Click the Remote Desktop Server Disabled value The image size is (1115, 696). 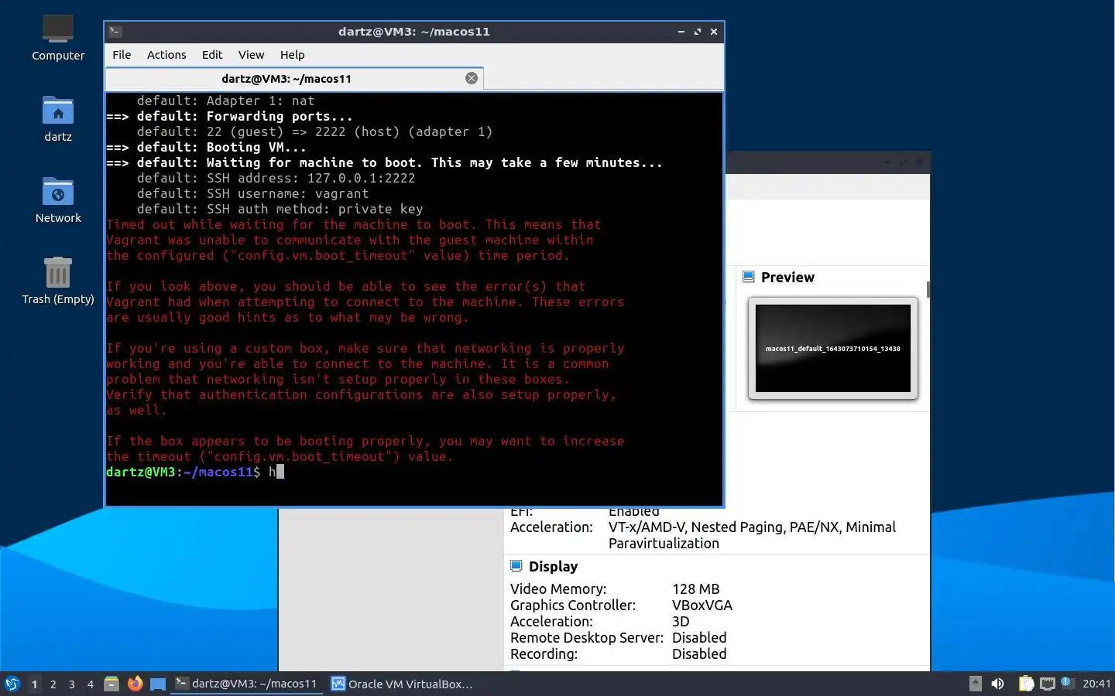click(699, 637)
